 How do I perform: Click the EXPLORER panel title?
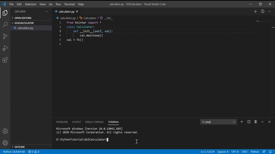(20, 12)
